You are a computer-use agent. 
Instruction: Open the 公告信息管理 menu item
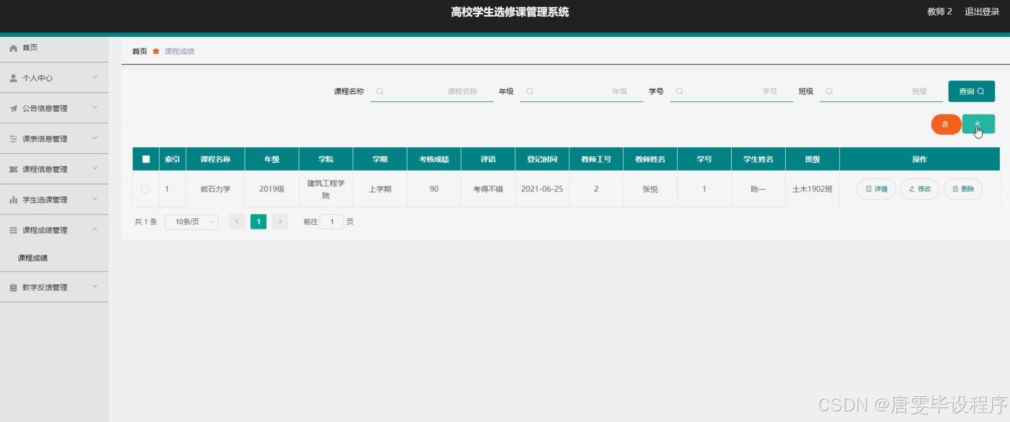(54, 108)
